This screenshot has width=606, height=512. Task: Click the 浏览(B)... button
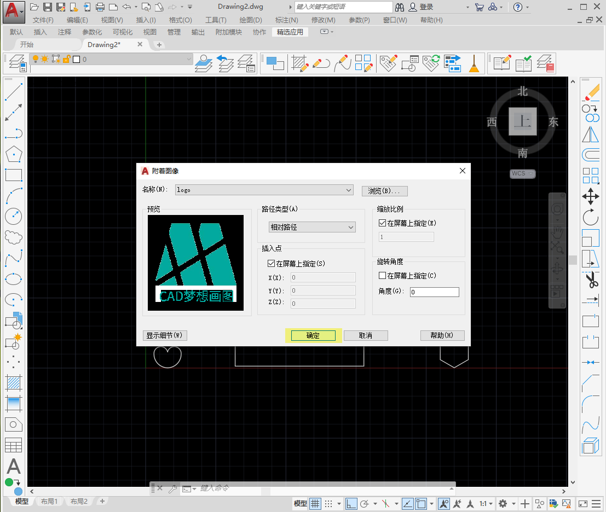[x=384, y=191]
